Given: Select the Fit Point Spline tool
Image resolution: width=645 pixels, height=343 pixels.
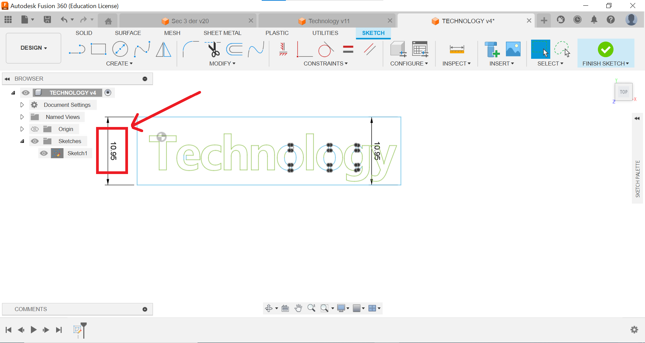Looking at the screenshot, I should (x=142, y=49).
